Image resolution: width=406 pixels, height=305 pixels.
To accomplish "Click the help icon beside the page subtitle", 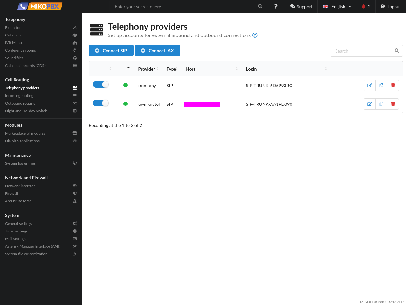I will [255, 35].
